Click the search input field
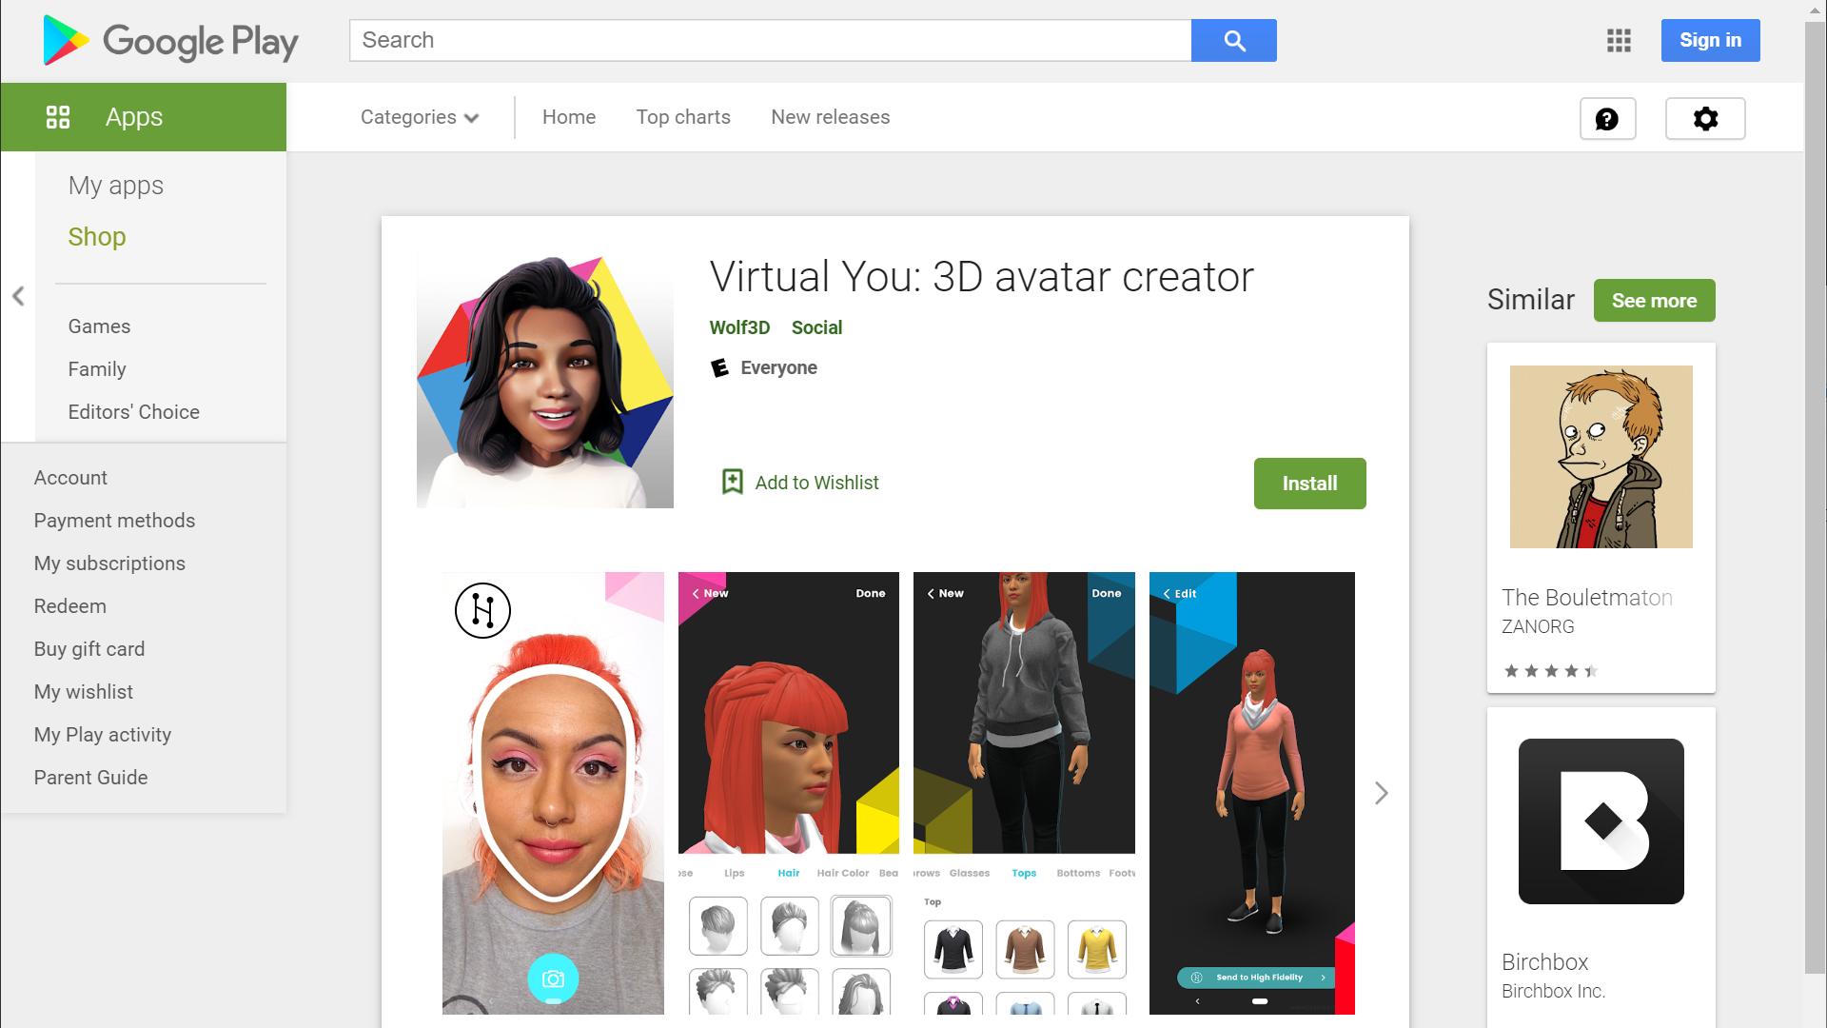 pos(769,40)
